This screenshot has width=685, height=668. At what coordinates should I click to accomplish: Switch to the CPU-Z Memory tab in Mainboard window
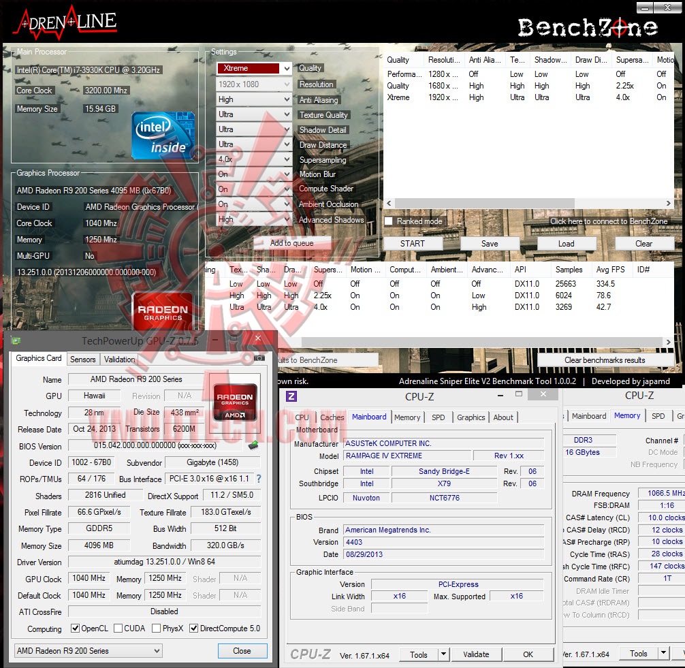click(407, 417)
